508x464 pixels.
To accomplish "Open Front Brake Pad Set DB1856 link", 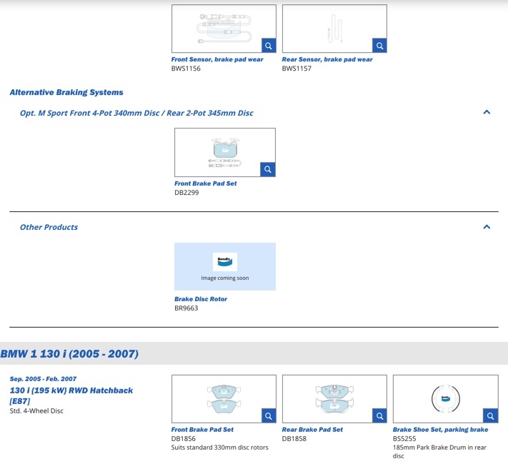I will coord(202,430).
